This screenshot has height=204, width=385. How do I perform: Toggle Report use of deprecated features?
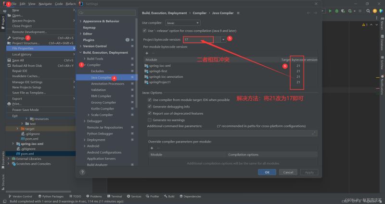pos(150,113)
